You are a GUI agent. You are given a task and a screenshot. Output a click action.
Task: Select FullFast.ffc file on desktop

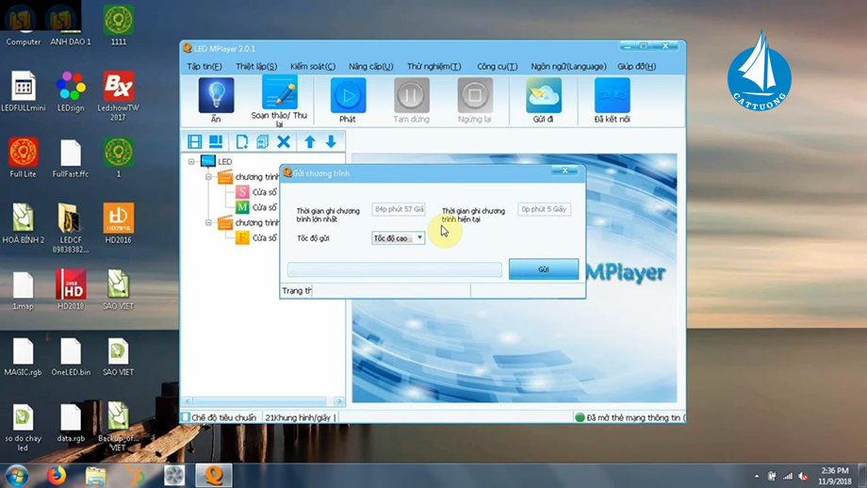[71, 157]
